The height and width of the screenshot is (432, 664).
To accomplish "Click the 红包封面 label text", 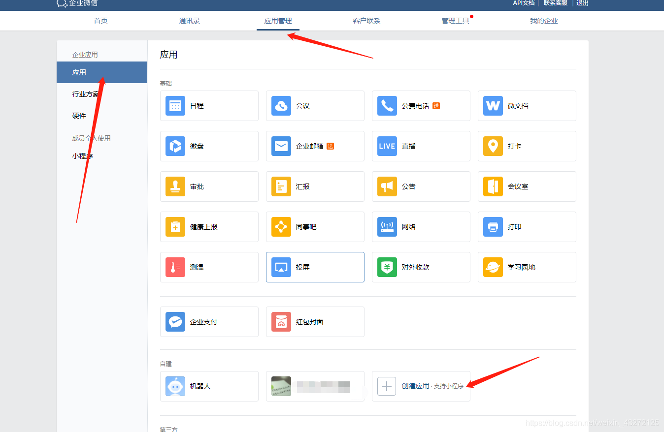I will coord(310,322).
